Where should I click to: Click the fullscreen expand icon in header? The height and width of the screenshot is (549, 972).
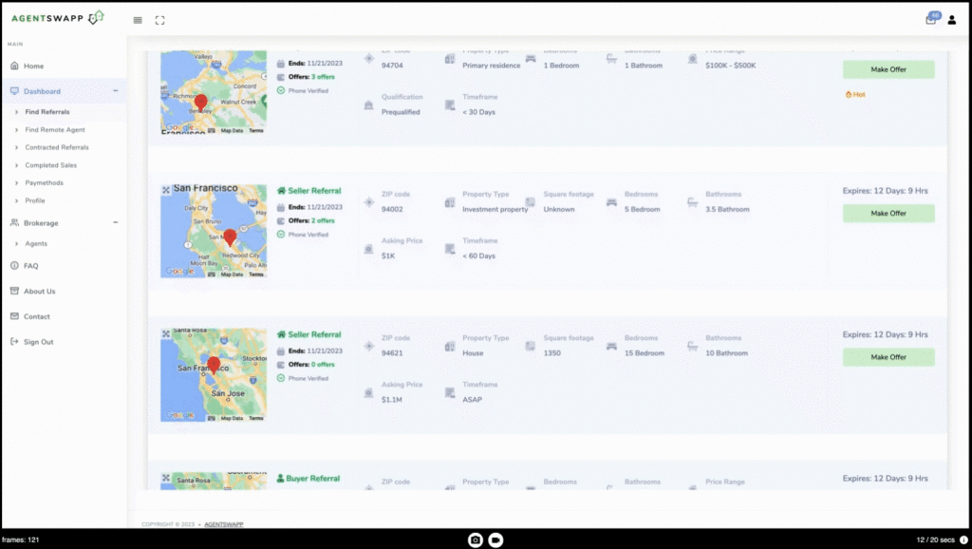[x=159, y=21]
